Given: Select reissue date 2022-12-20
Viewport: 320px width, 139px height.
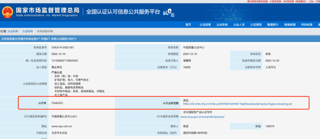Looking at the screenshot, I should [x=272, y=61].
